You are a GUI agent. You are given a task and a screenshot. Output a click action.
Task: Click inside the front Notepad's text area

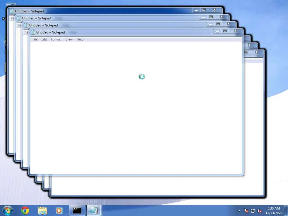[136, 108]
